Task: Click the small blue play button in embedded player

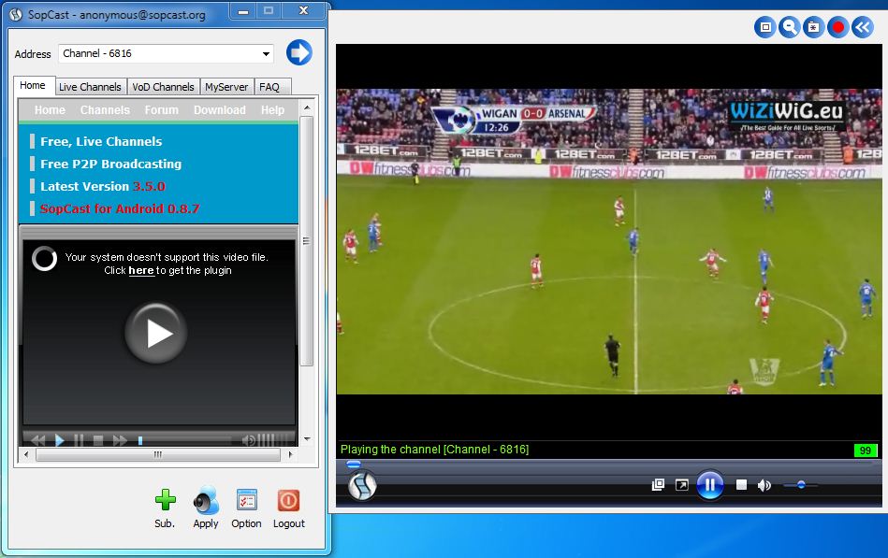Action: pyautogui.click(x=60, y=439)
